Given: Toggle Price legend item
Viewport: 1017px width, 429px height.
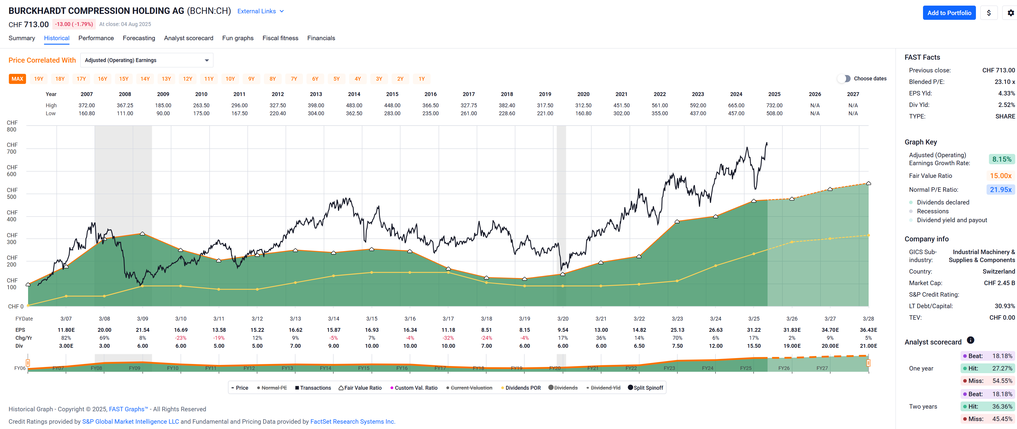Looking at the screenshot, I should coord(240,388).
